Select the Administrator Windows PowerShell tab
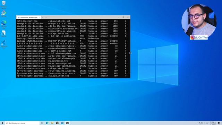 [28, 17]
